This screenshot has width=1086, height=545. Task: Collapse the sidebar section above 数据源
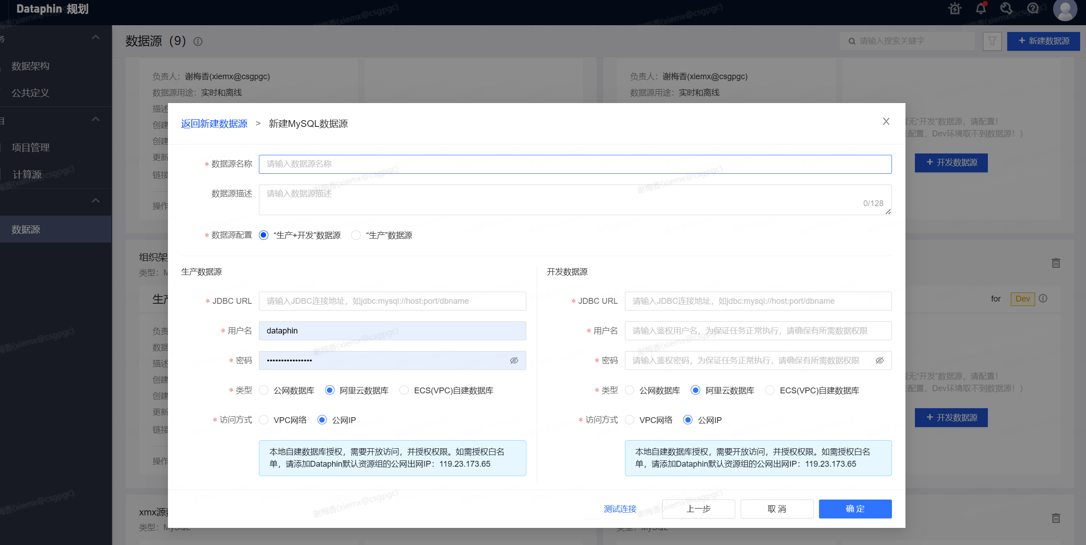tap(95, 201)
